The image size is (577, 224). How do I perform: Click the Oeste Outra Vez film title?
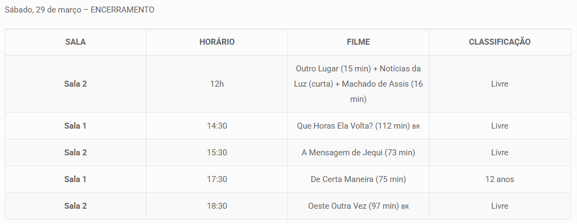click(x=353, y=206)
